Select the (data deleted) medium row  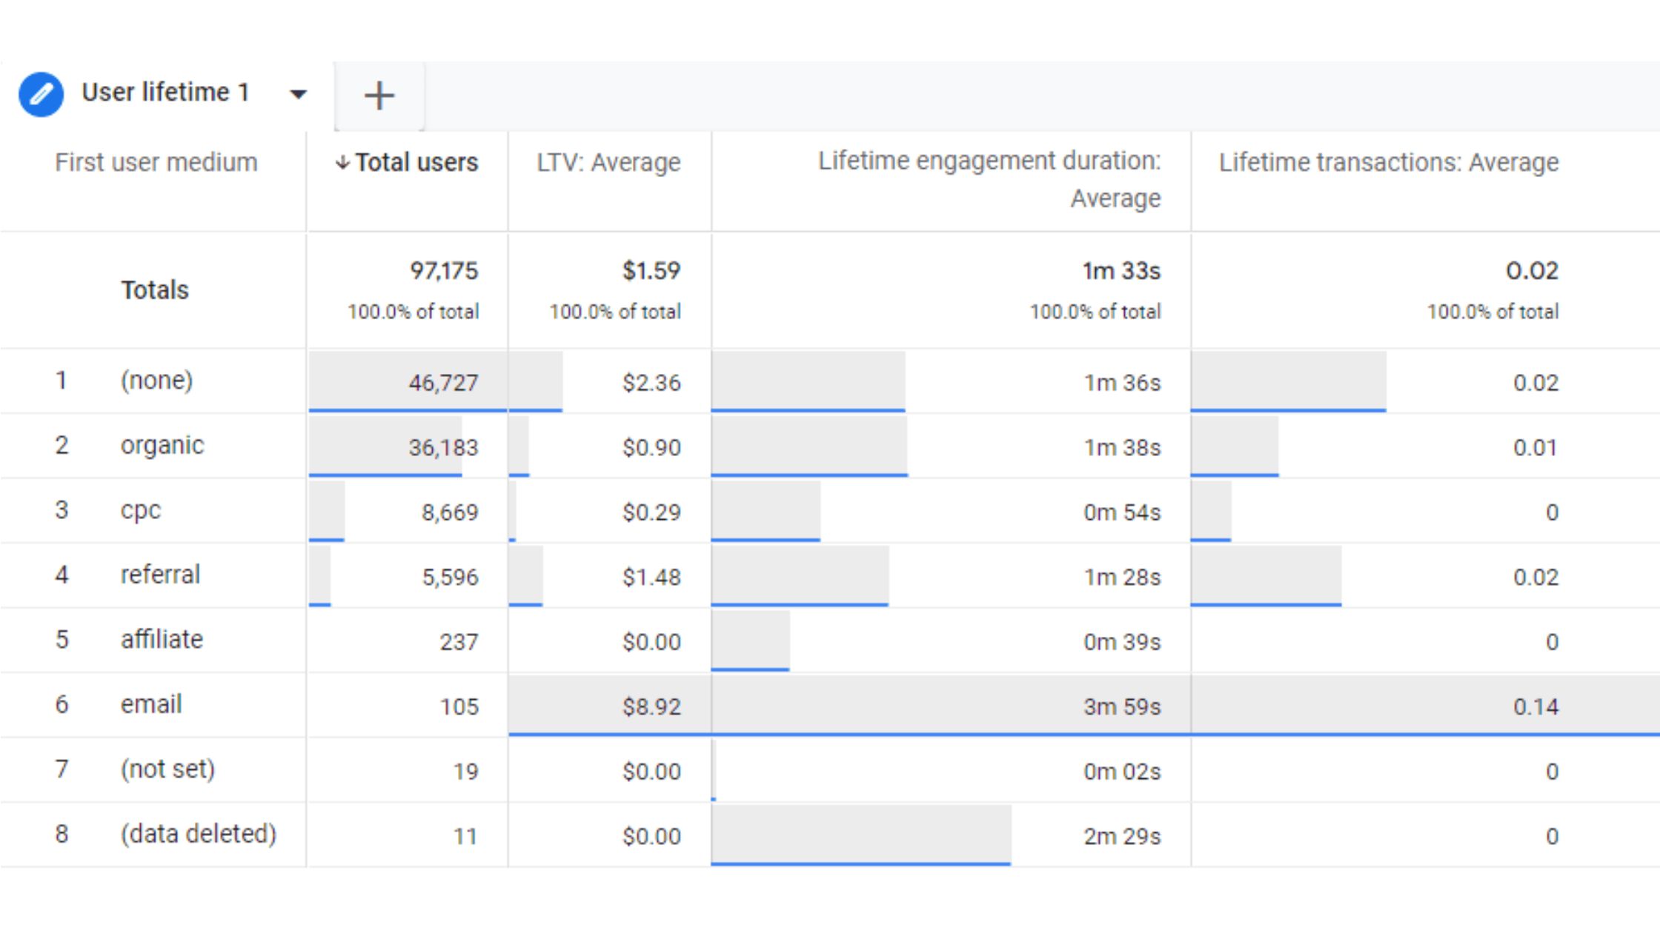(x=199, y=835)
